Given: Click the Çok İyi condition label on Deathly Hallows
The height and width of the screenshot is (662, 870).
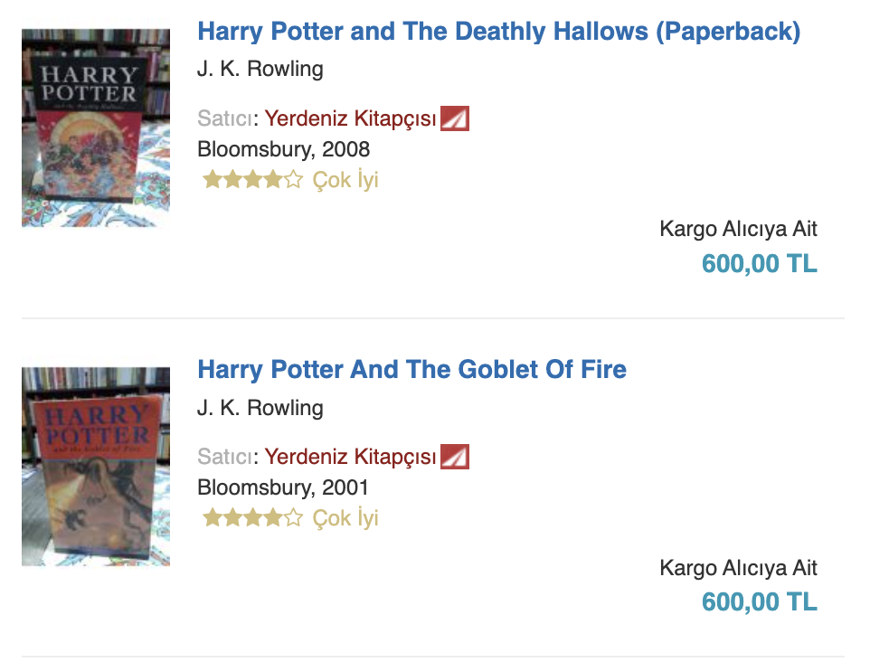Looking at the screenshot, I should (345, 180).
